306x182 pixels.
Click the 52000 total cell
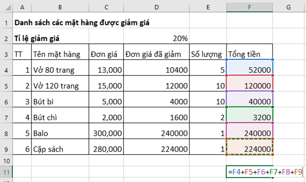click(250, 68)
